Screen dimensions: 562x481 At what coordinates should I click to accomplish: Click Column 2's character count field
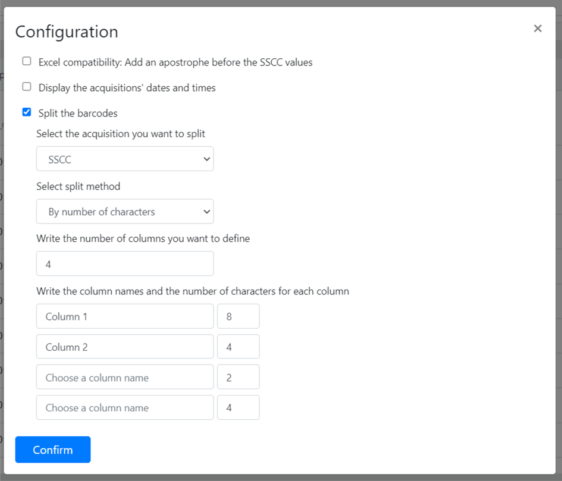[238, 347]
